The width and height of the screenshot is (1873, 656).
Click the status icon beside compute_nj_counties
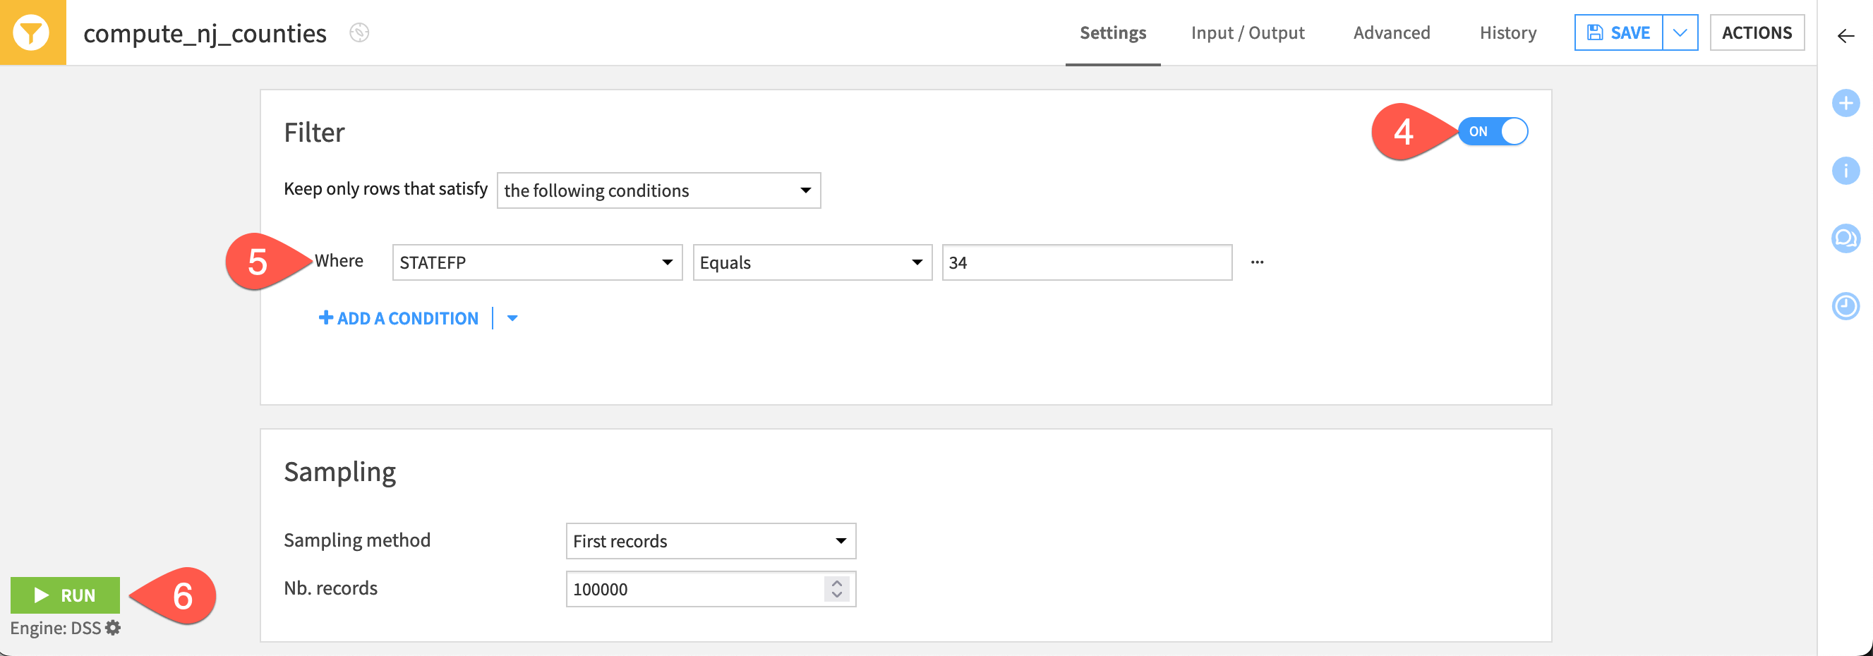[x=359, y=32]
